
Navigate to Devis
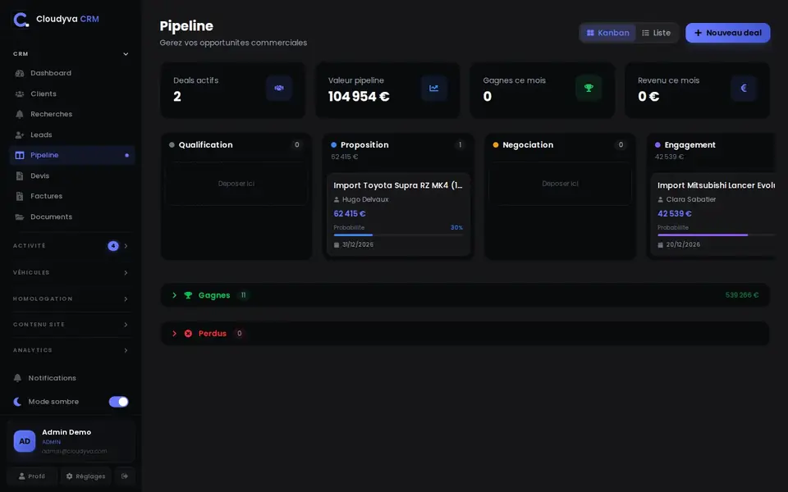[72, 175]
